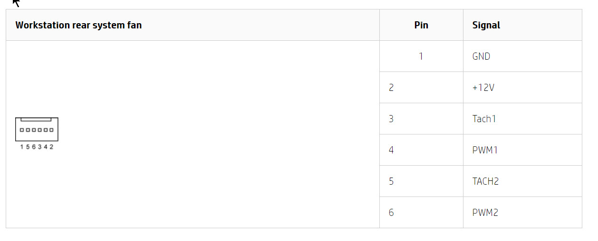Click the fan connector diagram image
Image resolution: width=598 pixels, height=241 pixels.
point(37,129)
